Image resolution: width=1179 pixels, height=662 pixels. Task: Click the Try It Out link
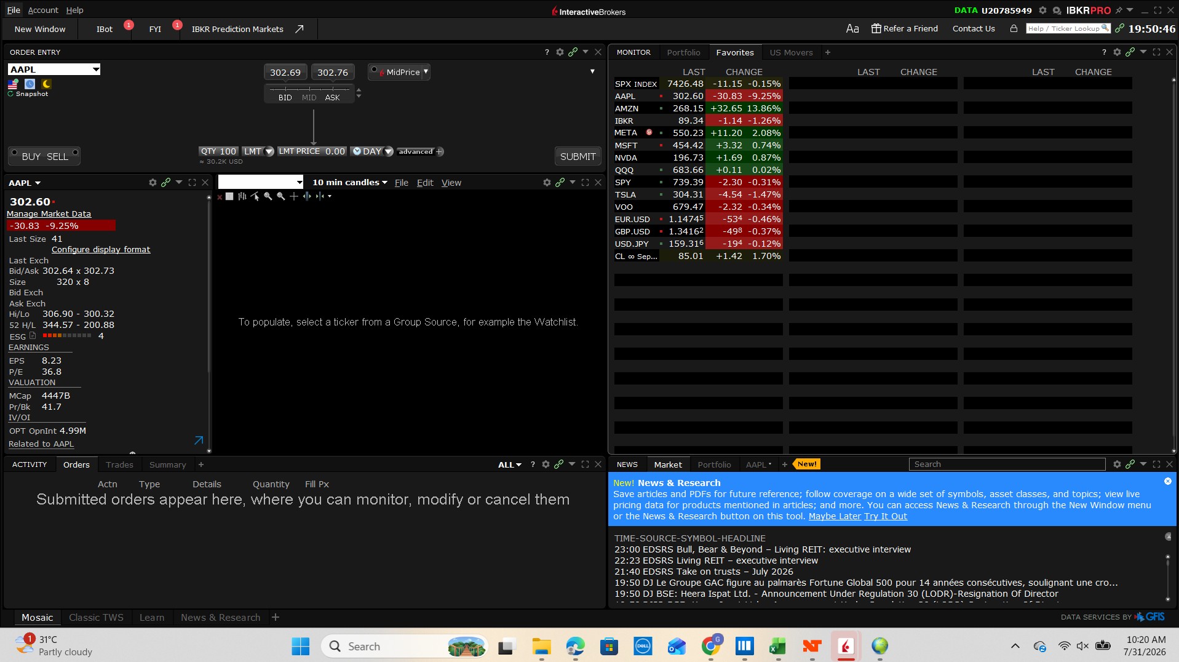(886, 516)
